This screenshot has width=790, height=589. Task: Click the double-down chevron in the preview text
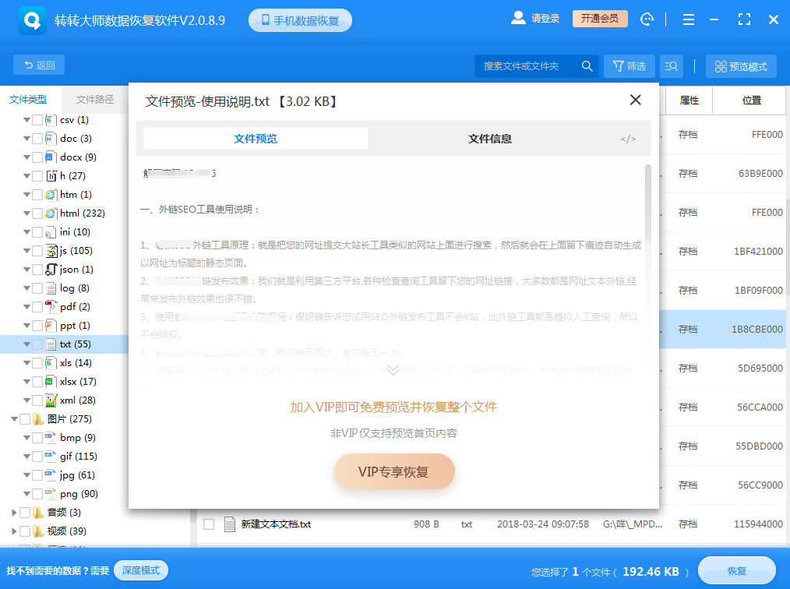click(x=393, y=370)
